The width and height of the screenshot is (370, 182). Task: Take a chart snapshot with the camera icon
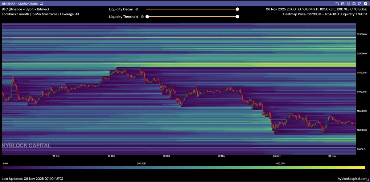pyautogui.click(x=343, y=4)
